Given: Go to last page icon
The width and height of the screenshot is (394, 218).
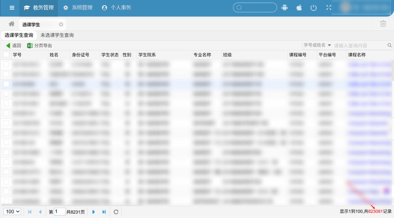Looking at the screenshot, I should pos(104,212).
